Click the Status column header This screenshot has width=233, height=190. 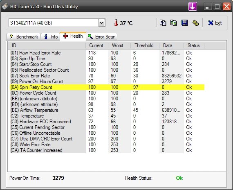[x=194, y=45]
